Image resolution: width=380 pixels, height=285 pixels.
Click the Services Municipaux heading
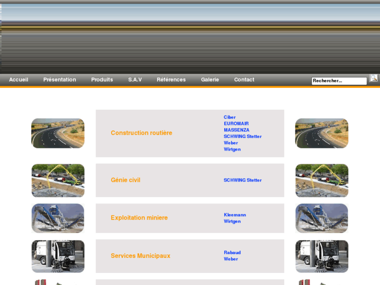tap(141, 256)
